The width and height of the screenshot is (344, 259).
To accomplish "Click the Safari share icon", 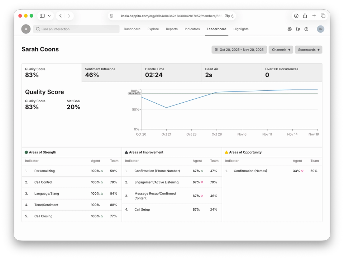I will pos(305,16).
